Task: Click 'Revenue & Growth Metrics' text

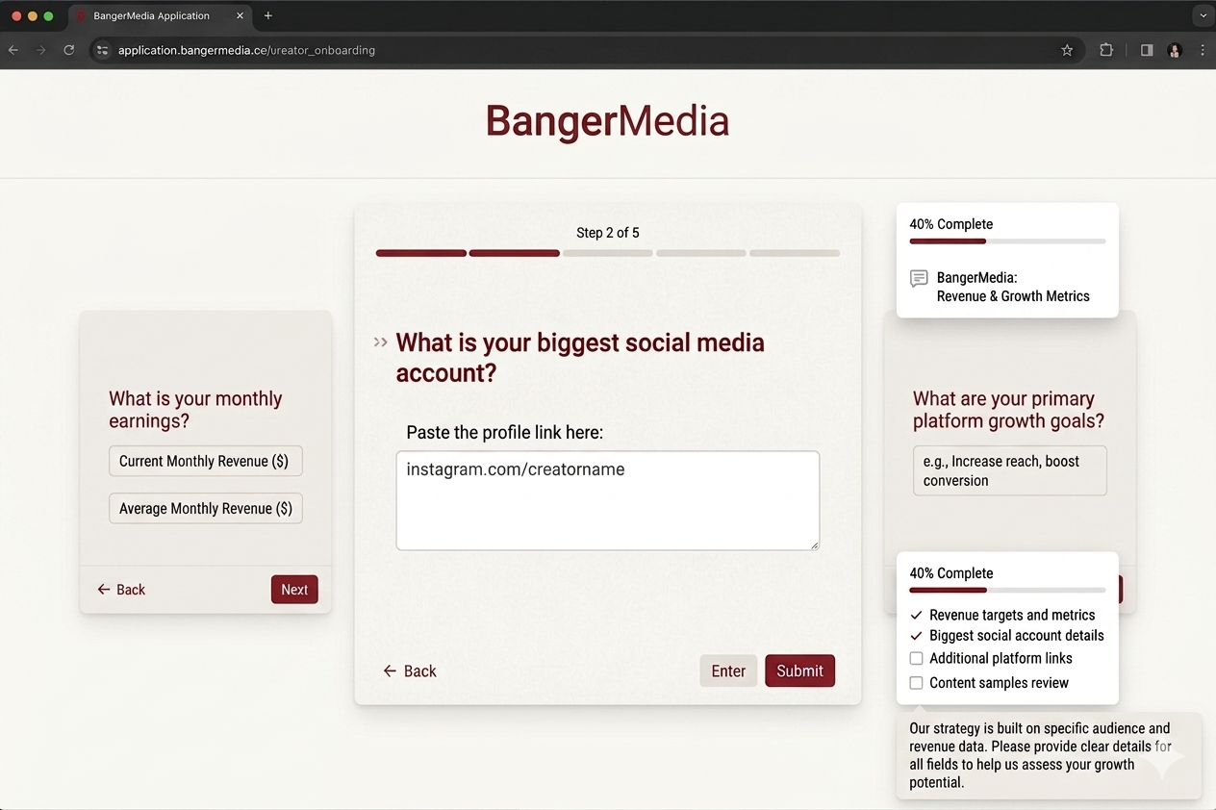Action: click(1013, 296)
